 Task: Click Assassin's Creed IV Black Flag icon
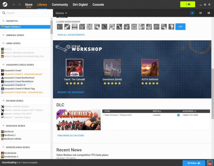pyautogui.click(x=2, y=89)
